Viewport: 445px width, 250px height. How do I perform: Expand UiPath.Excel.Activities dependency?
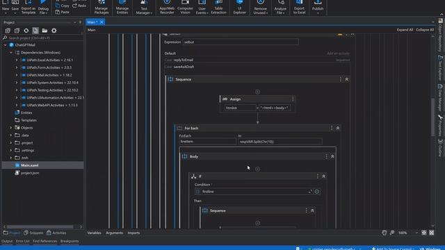17,60
